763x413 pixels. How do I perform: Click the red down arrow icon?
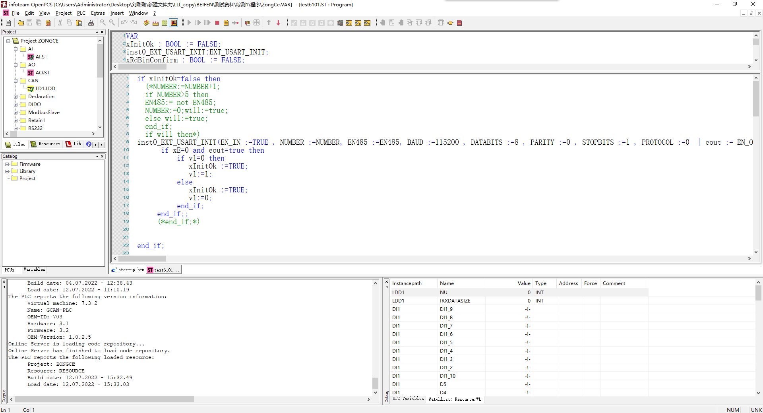pos(278,23)
